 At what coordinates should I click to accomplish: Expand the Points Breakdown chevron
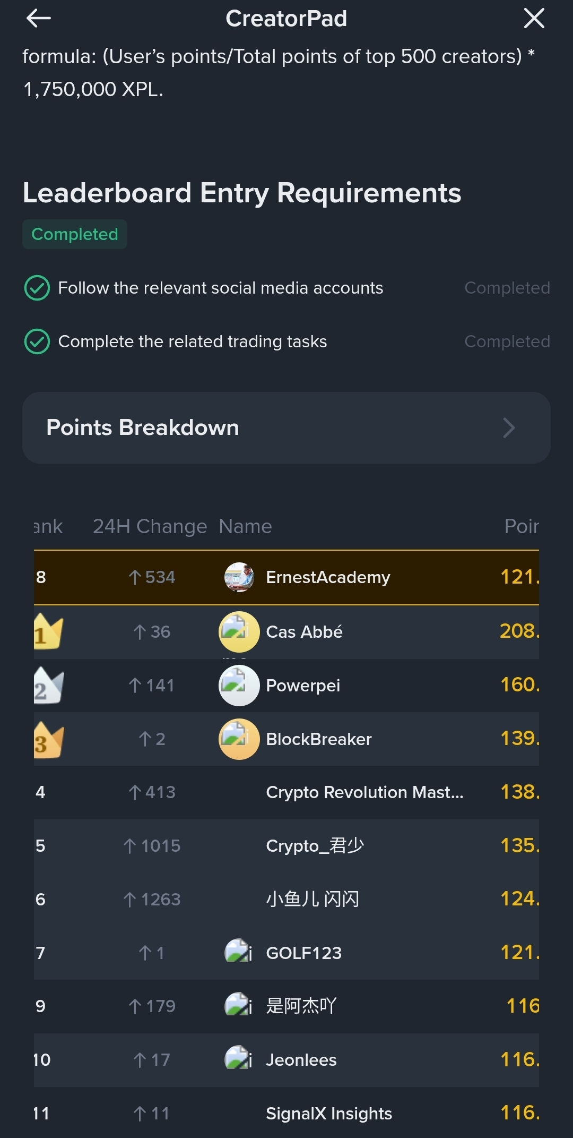coord(509,428)
